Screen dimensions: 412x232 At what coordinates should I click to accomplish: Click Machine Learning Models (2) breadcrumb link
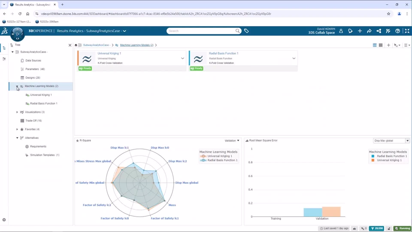click(x=136, y=45)
